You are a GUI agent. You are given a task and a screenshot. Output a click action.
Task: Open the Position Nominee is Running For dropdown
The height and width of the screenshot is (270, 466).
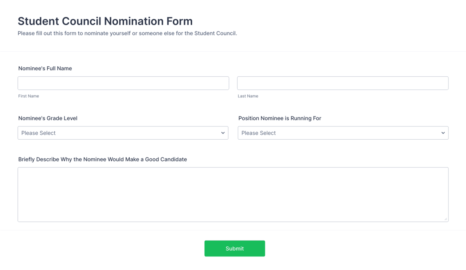coord(343,133)
